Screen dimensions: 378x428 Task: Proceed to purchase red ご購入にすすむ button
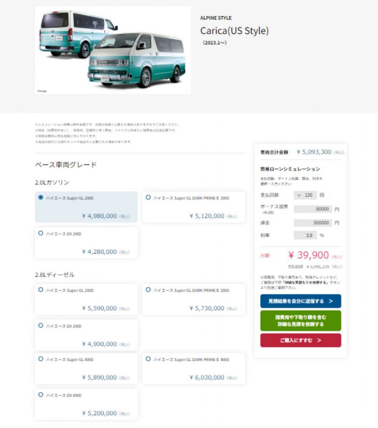(301, 340)
